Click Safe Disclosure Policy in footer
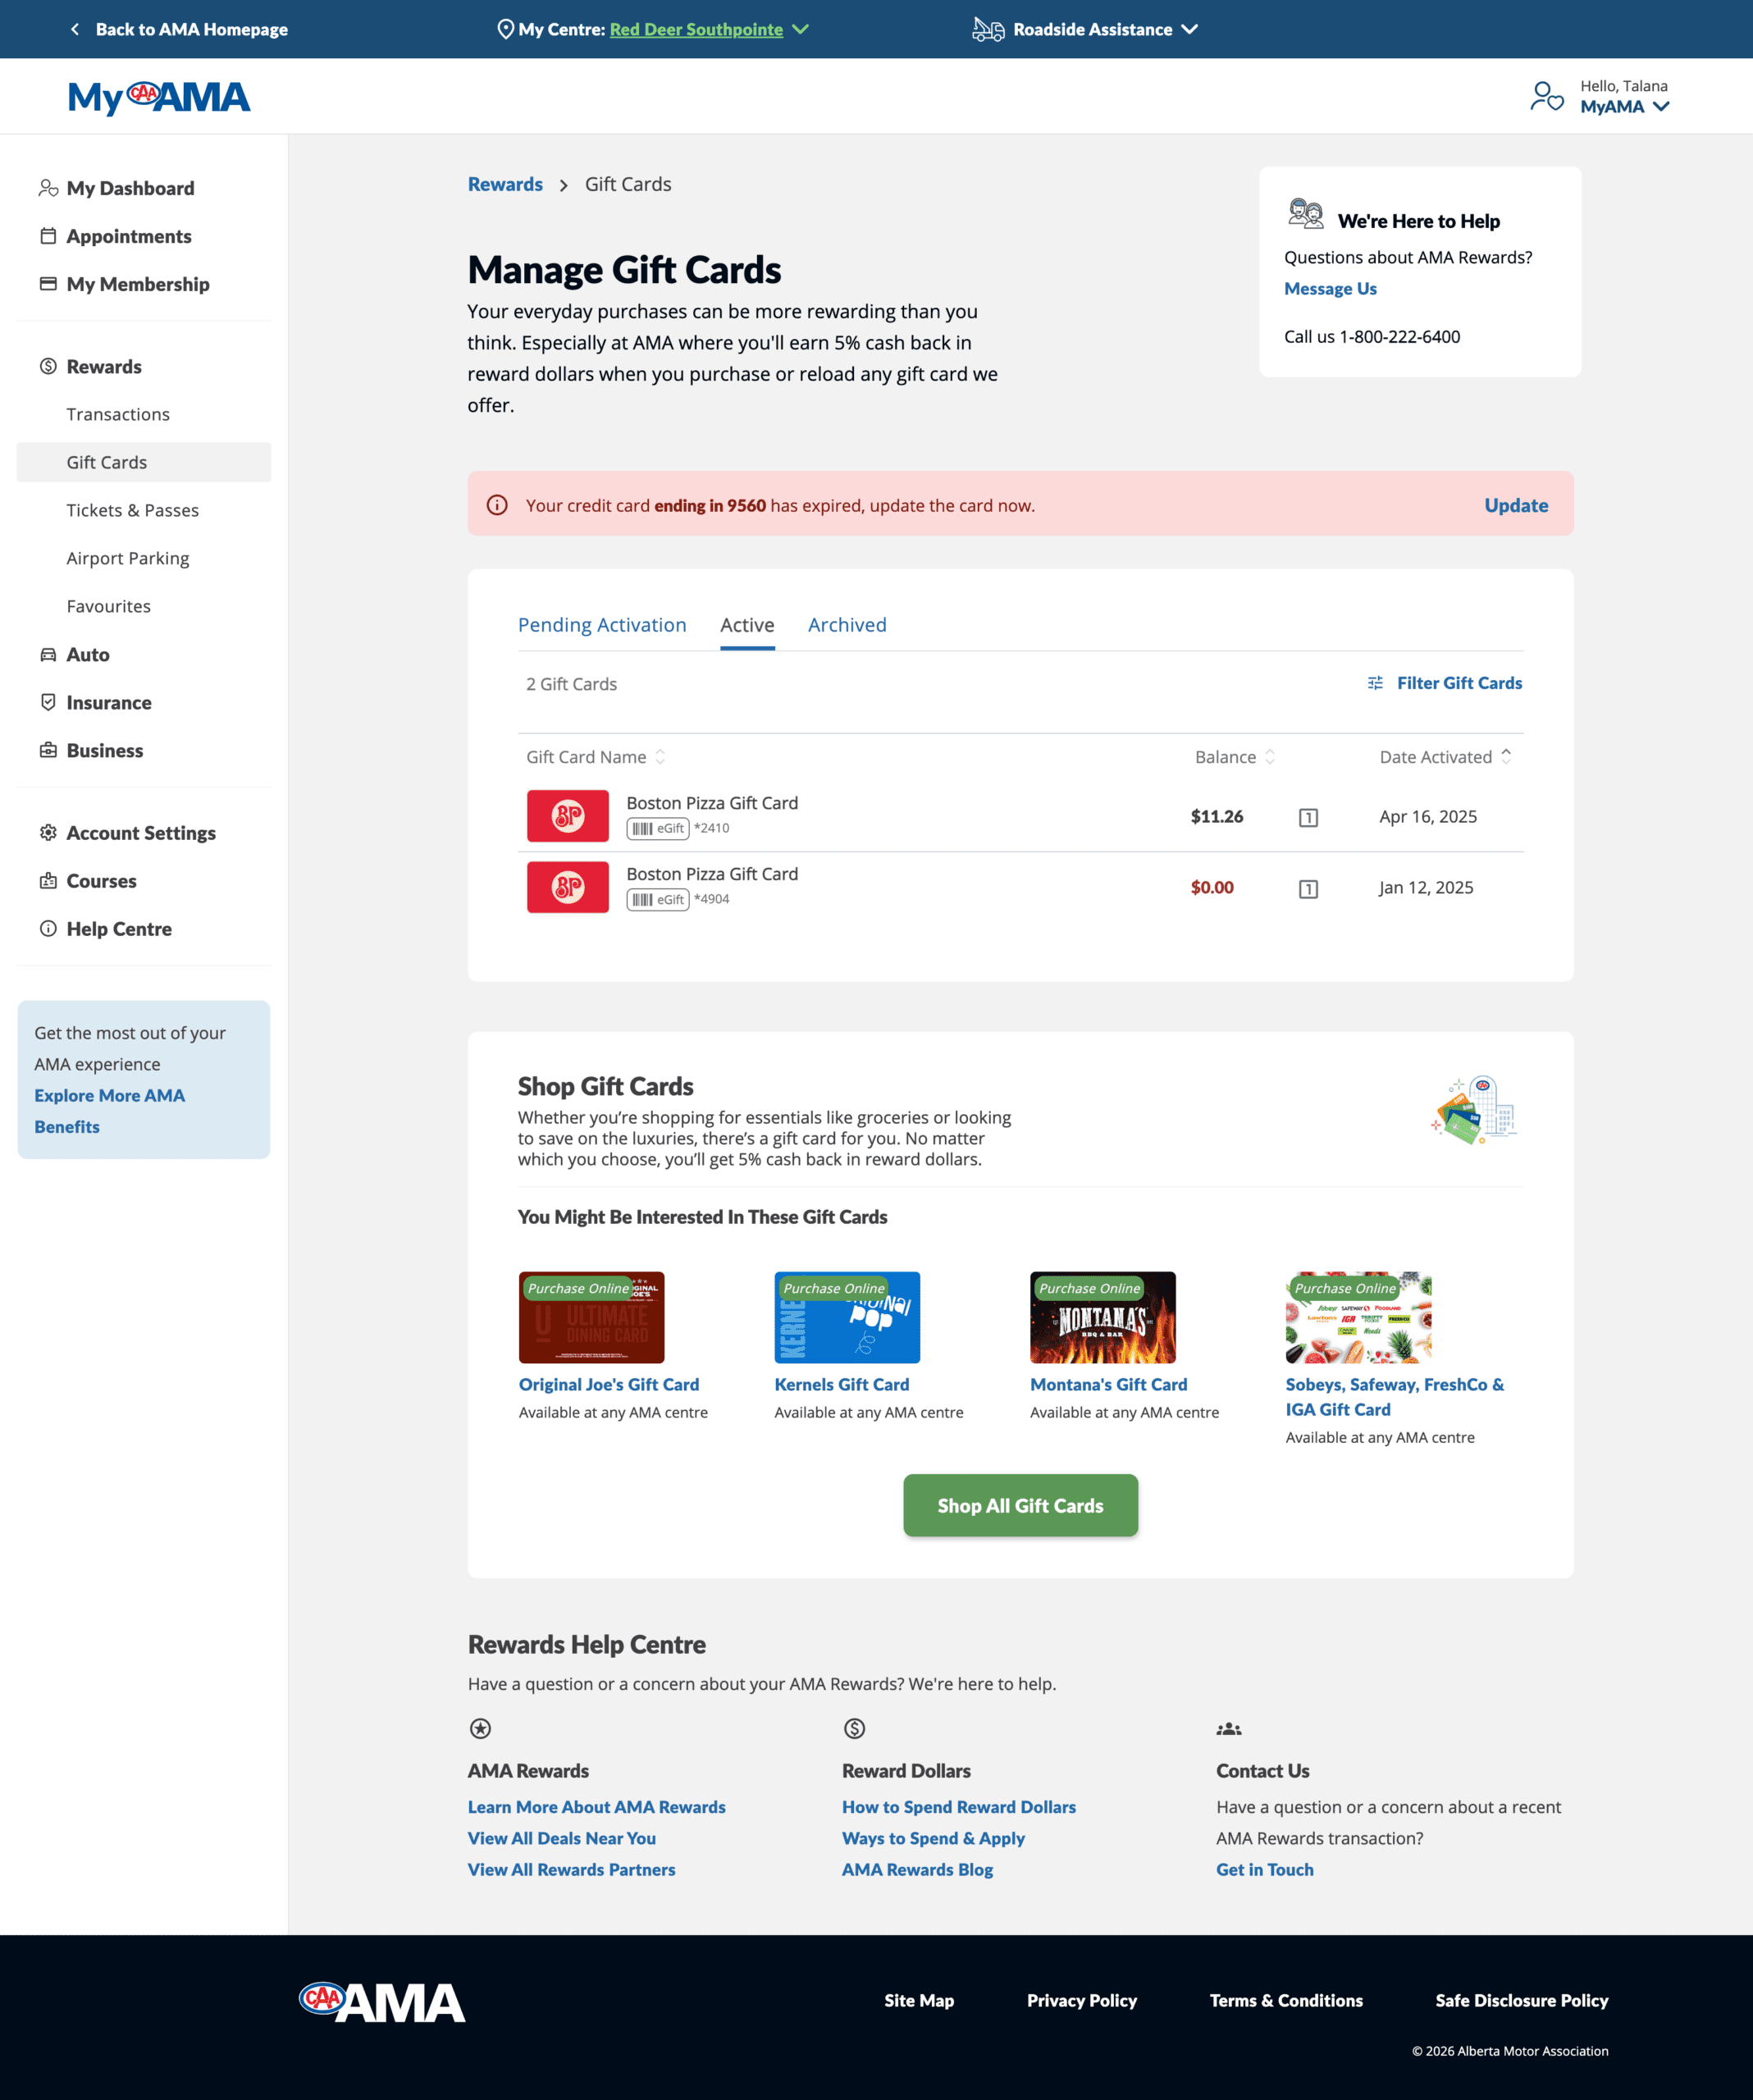1753x2100 pixels. click(1521, 2000)
